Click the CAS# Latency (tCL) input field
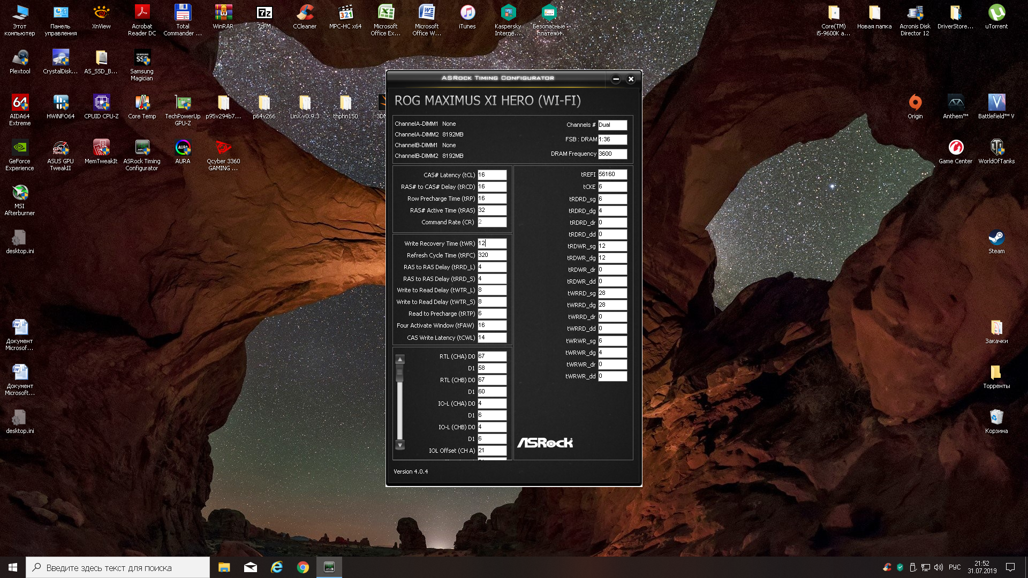This screenshot has width=1028, height=578. 492,175
